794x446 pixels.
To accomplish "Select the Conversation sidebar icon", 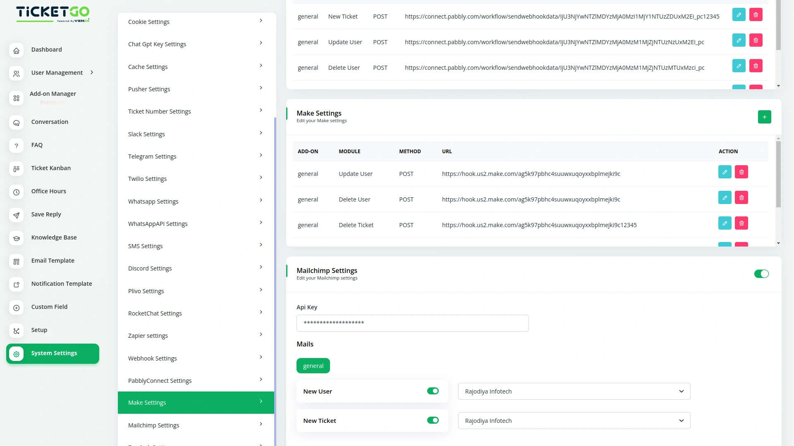I will [16, 123].
